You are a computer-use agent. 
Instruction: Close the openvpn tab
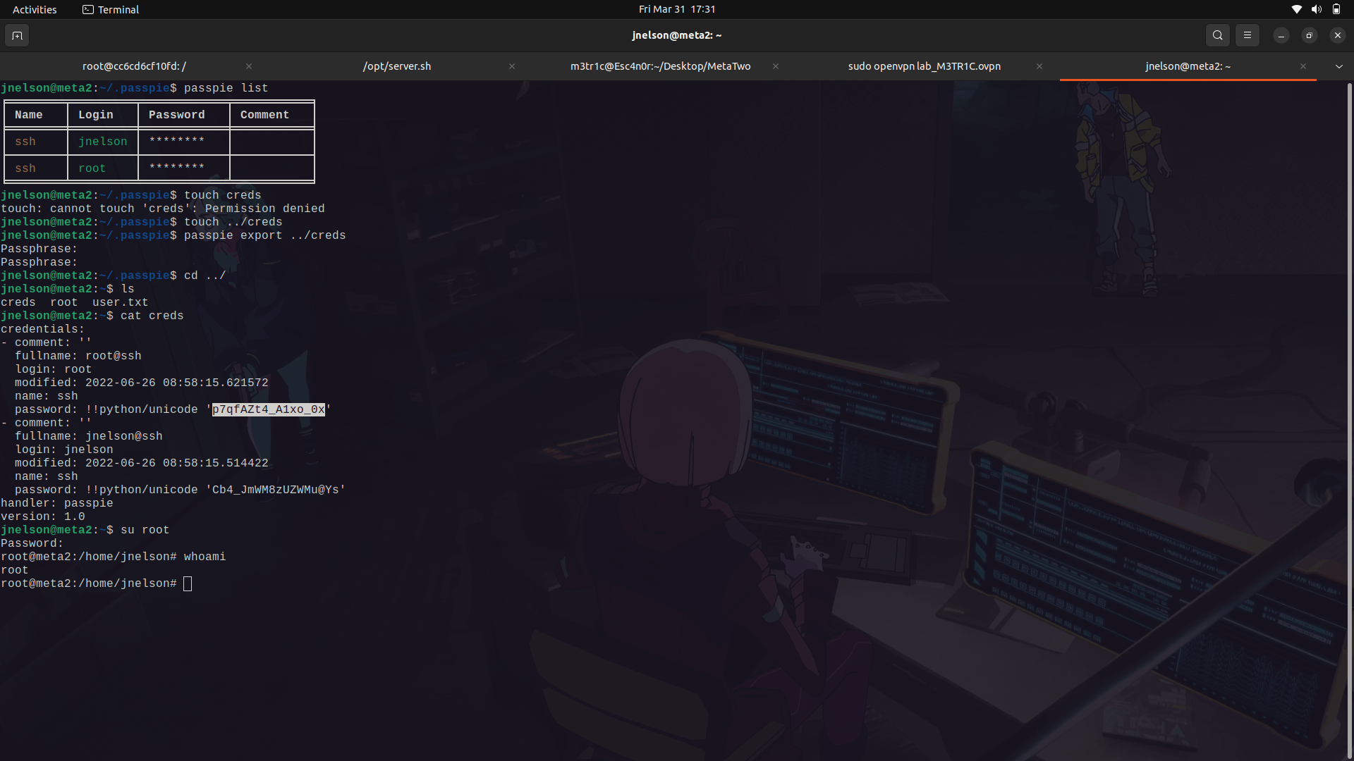1039,66
